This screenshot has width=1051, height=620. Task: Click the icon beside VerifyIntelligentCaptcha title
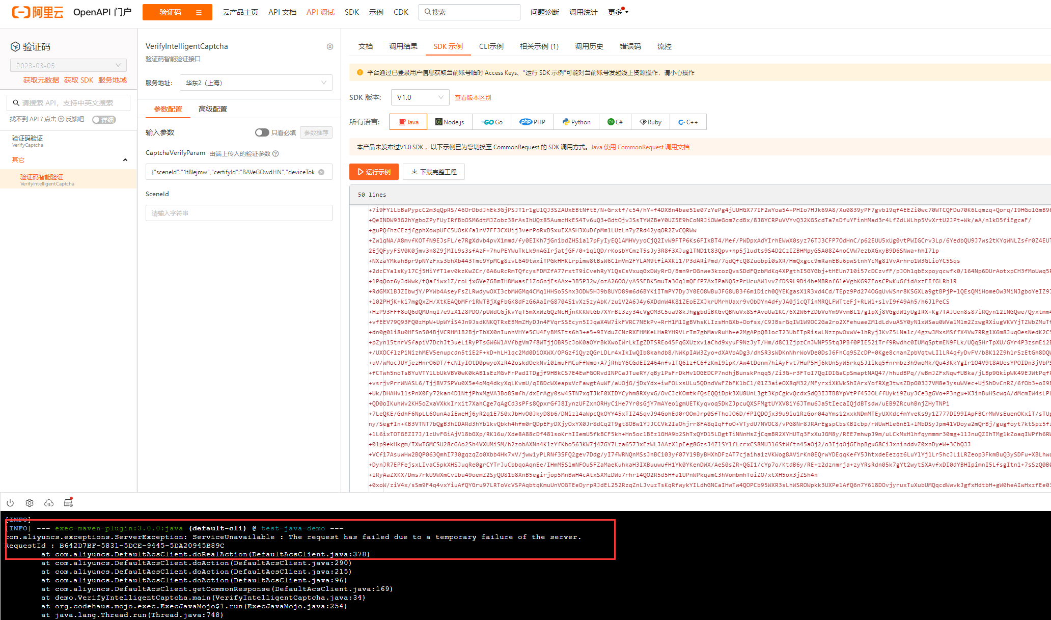[x=330, y=46]
